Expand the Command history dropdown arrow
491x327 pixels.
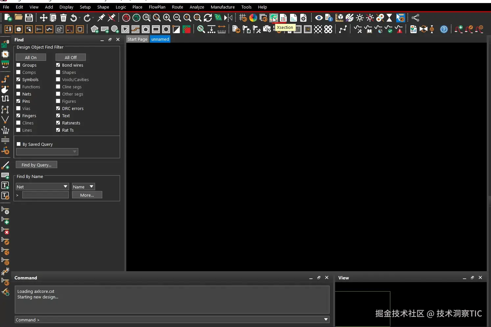(326, 319)
